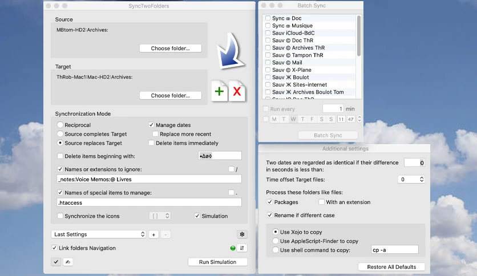Select Use AppleScript-Finder to copy
Image resolution: width=477 pixels, height=276 pixels.
tap(276, 241)
